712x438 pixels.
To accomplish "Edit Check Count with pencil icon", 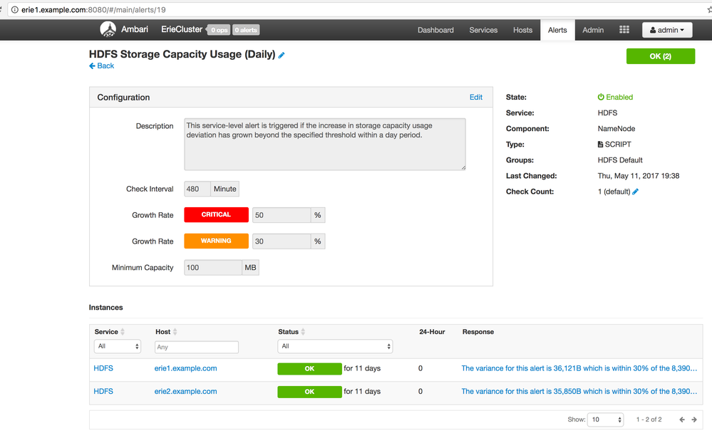I will (x=636, y=192).
